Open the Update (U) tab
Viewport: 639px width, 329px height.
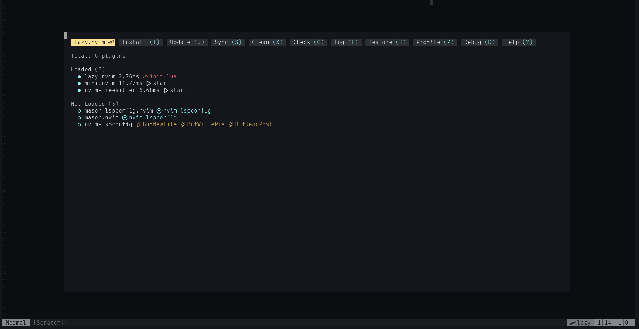(187, 42)
